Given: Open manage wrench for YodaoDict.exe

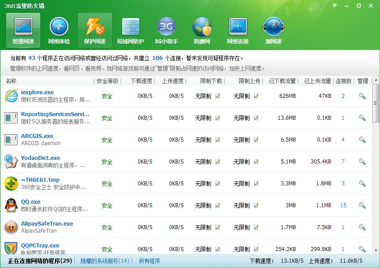Looking at the screenshot, I should [362, 162].
